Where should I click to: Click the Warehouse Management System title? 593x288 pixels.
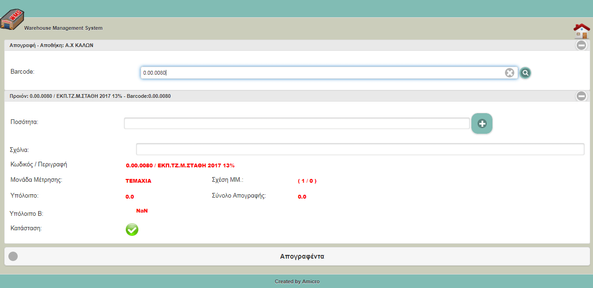click(63, 28)
